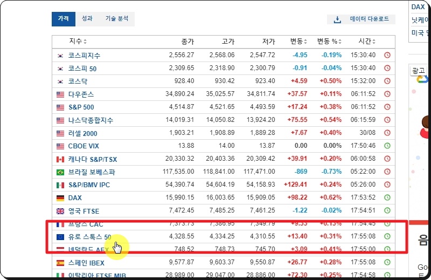
Task: Open the 나스닥종합지수 link
Action: [x=91, y=120]
